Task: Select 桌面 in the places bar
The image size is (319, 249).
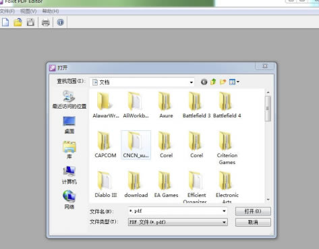Action: 69,125
